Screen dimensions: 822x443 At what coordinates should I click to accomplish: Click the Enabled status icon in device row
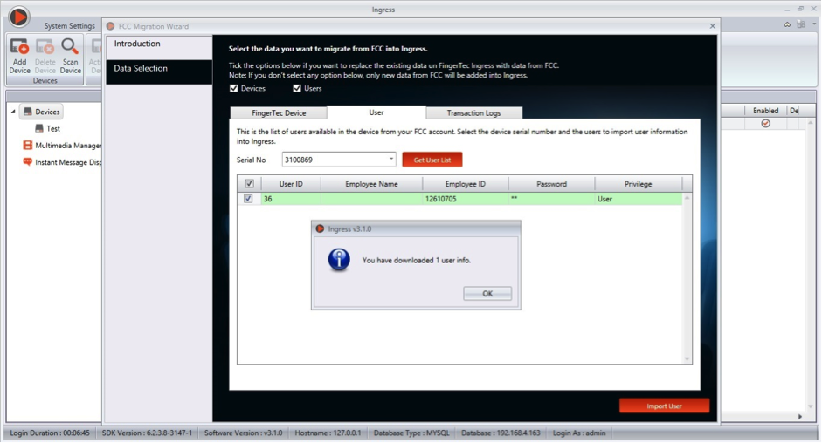(x=765, y=124)
